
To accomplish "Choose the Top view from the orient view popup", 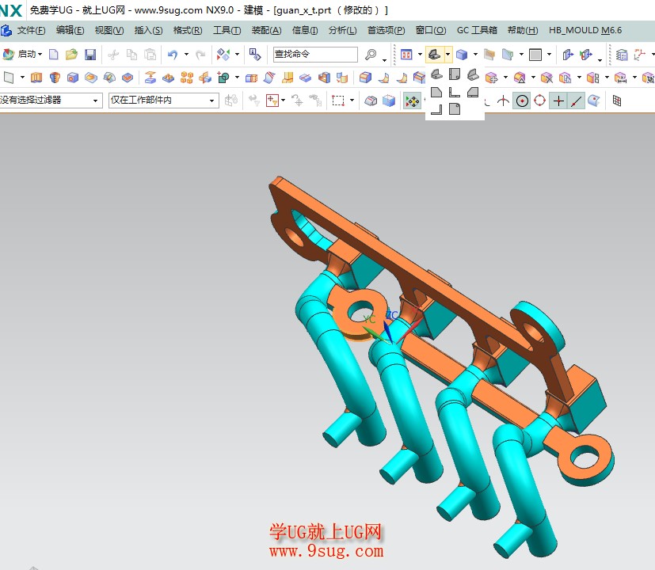I will click(455, 74).
